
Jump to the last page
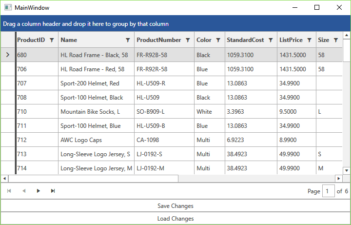(x=53, y=191)
